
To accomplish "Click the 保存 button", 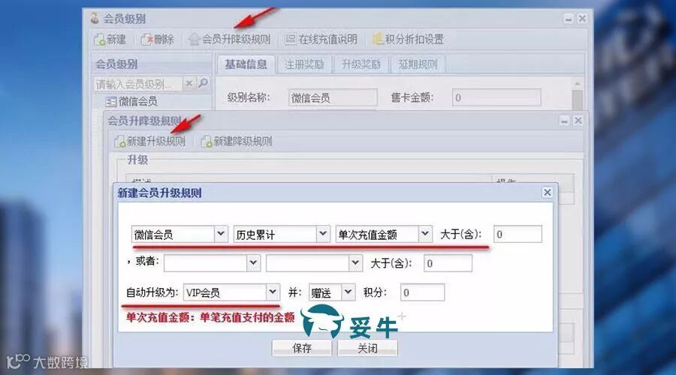I will 302,348.
